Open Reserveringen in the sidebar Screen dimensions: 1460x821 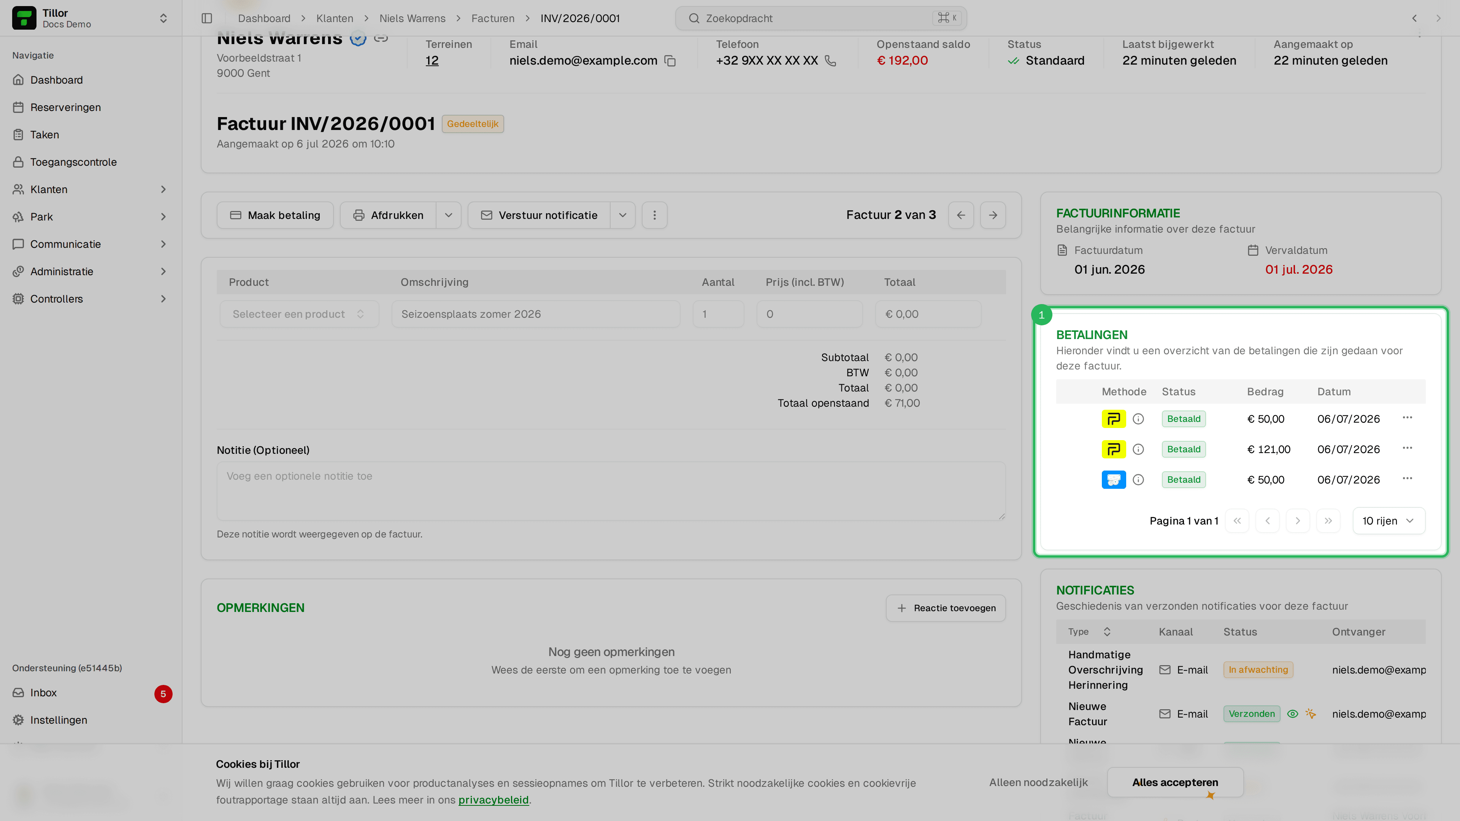91,108
